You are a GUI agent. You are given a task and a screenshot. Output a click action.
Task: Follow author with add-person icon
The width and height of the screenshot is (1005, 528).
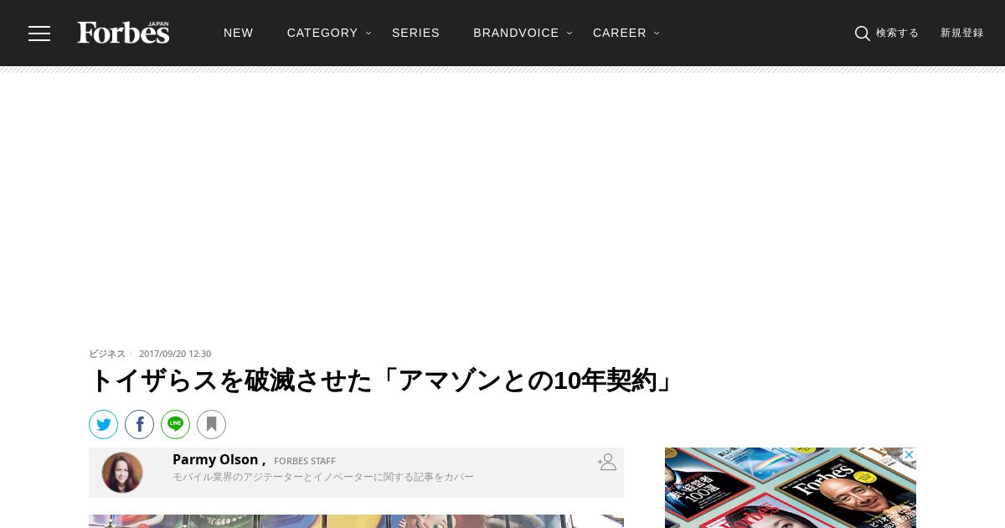tap(607, 462)
